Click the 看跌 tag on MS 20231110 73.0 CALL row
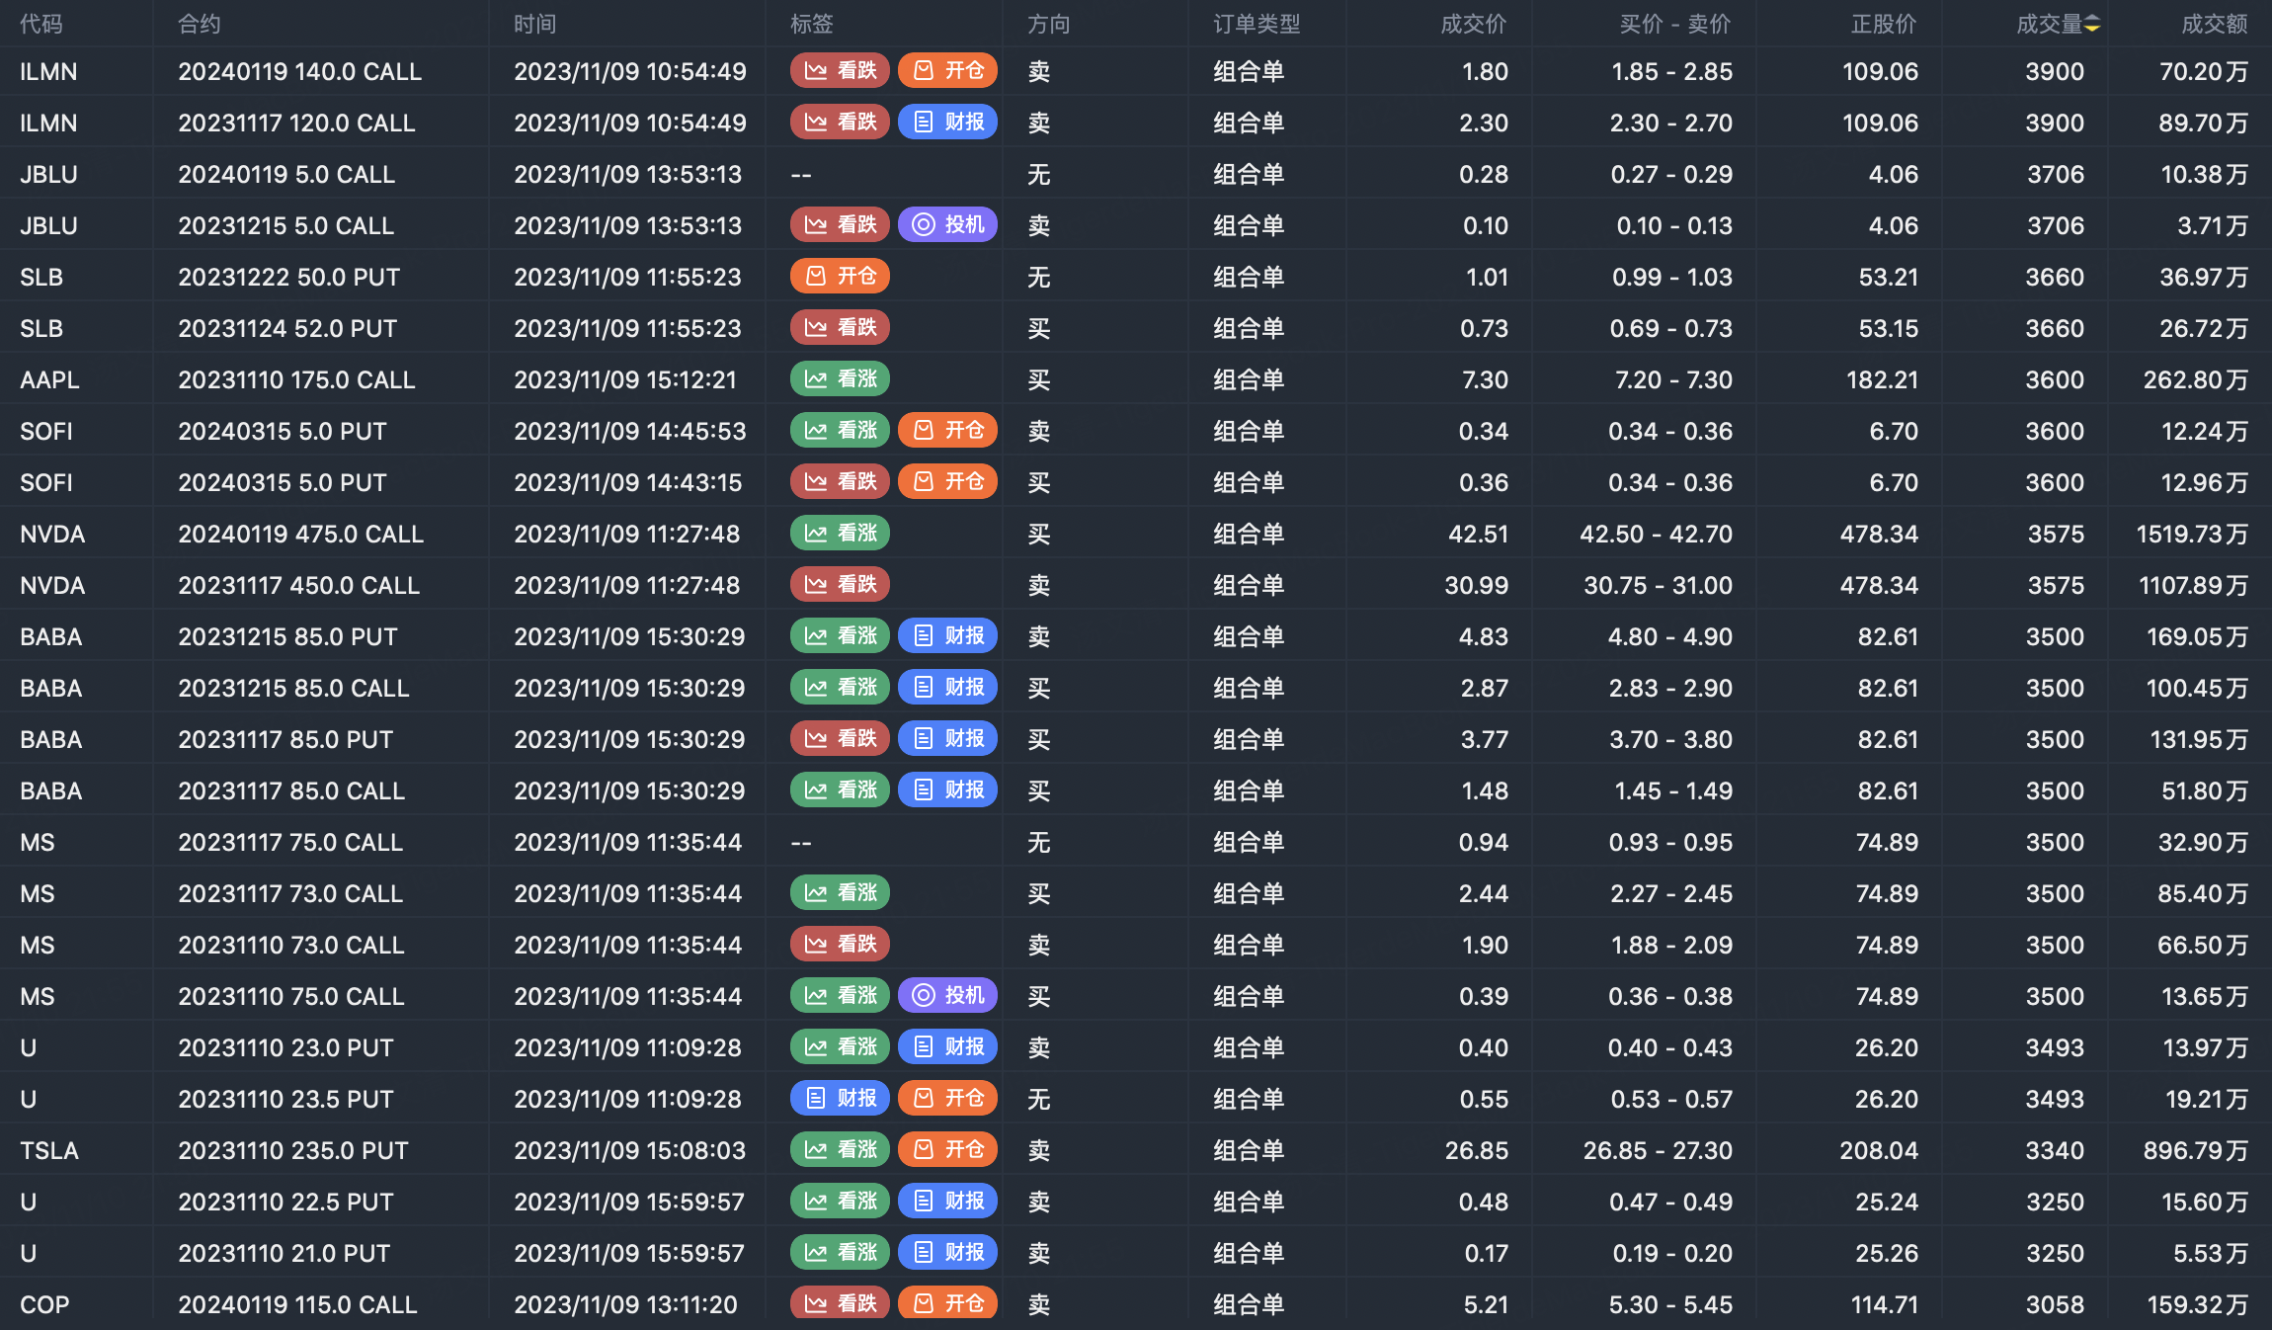 [x=840, y=944]
